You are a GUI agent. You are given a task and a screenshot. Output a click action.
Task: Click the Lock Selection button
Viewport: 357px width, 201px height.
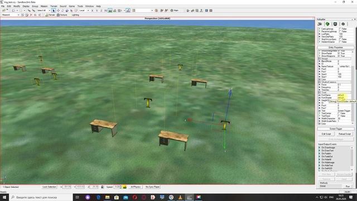pyautogui.click(x=50, y=187)
